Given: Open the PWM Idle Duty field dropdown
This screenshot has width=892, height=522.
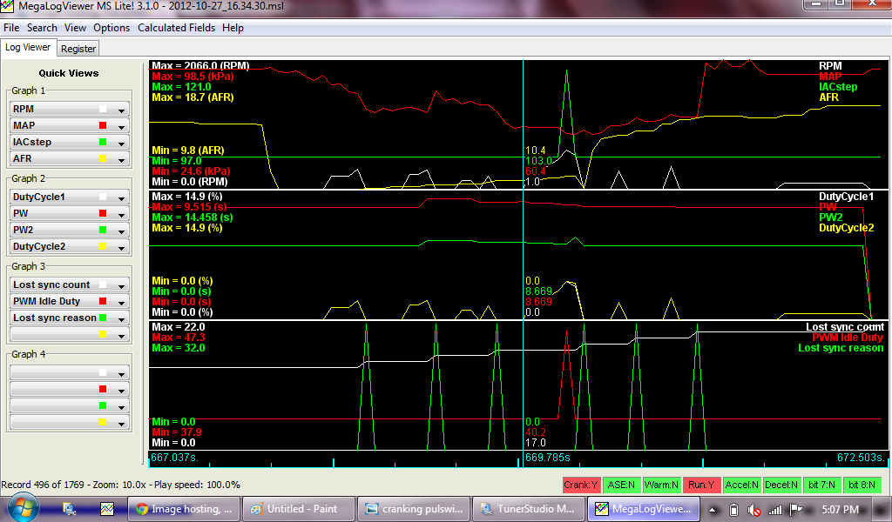Looking at the screenshot, I should 122,302.
